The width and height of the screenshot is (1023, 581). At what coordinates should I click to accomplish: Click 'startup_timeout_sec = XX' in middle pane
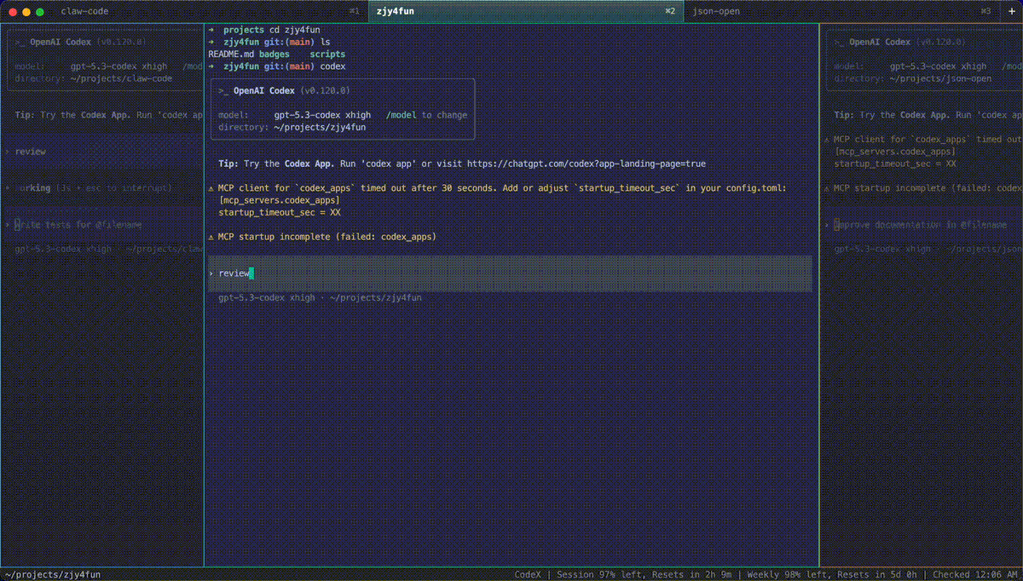279,212
